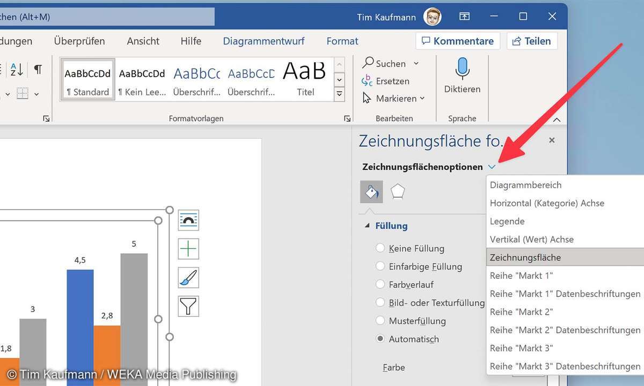644x386 pixels.
Task: Click the Kommentare button
Action: point(458,41)
